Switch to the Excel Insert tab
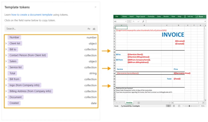The image size is (208, 122). coord(132,16)
